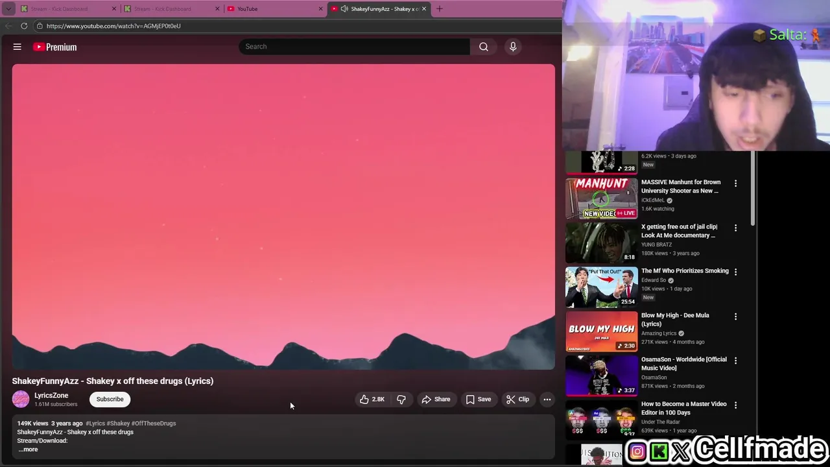This screenshot has width=830, height=467.
Task: Click the video player to pause
Action: tap(283, 217)
